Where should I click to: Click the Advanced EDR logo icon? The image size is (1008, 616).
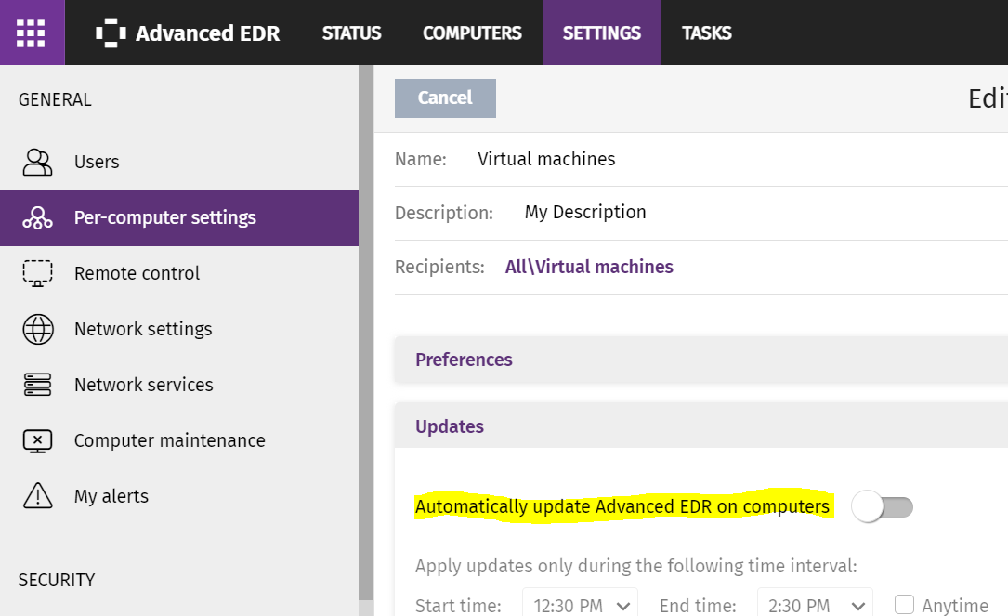point(111,33)
